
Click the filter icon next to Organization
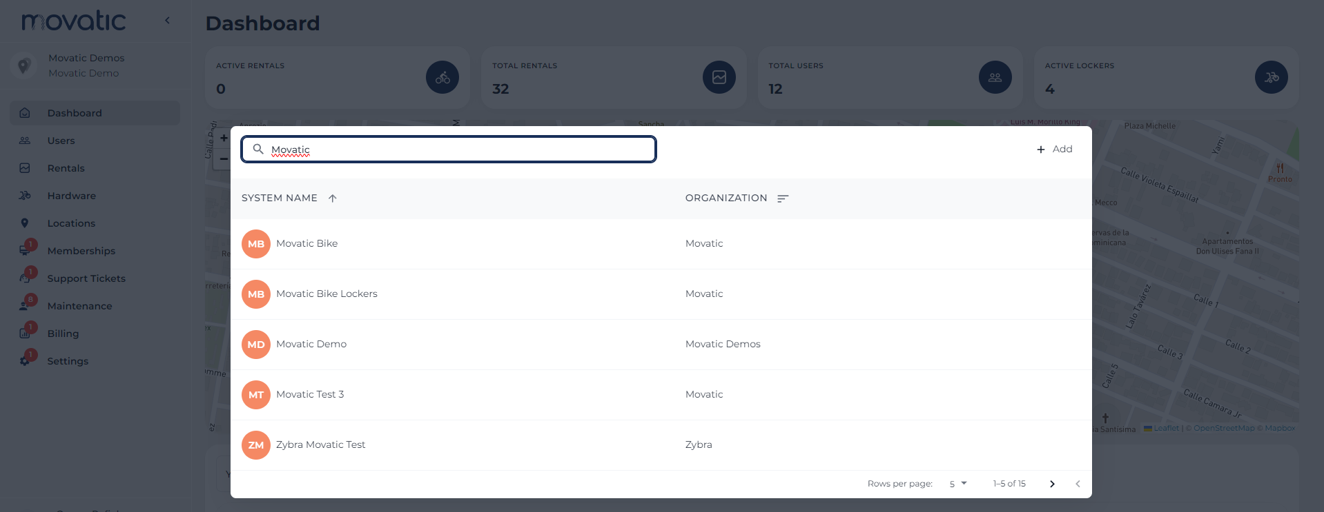click(x=782, y=198)
